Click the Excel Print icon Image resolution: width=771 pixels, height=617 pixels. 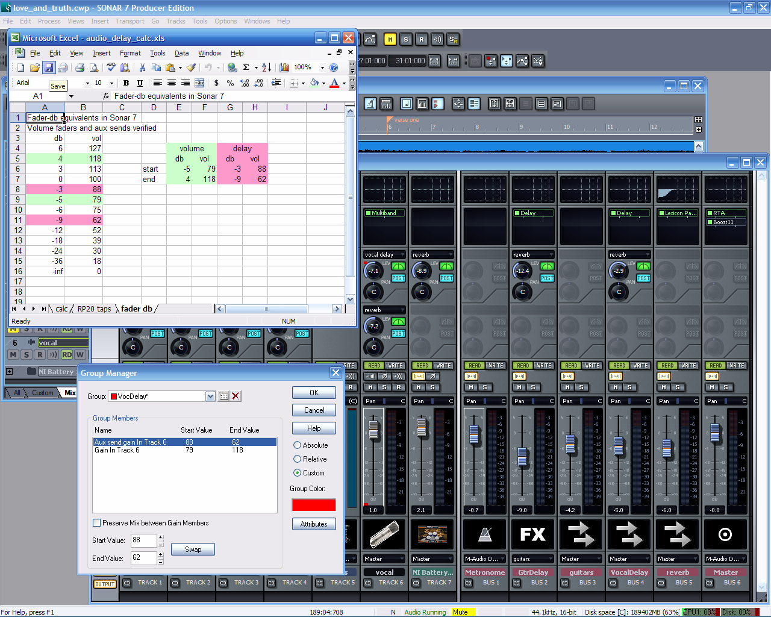(80, 67)
